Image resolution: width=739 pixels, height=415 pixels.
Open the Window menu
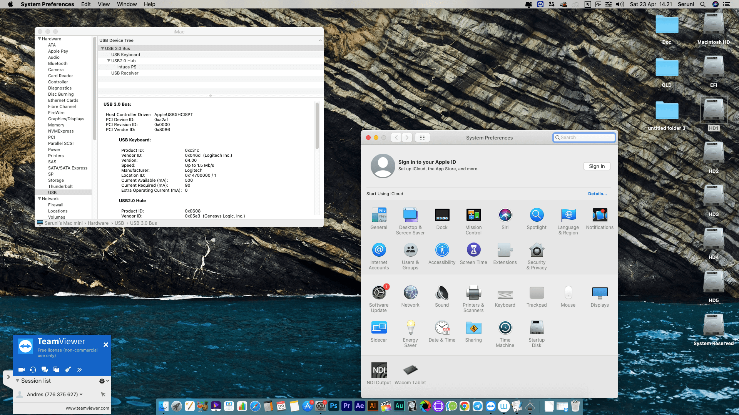click(127, 4)
